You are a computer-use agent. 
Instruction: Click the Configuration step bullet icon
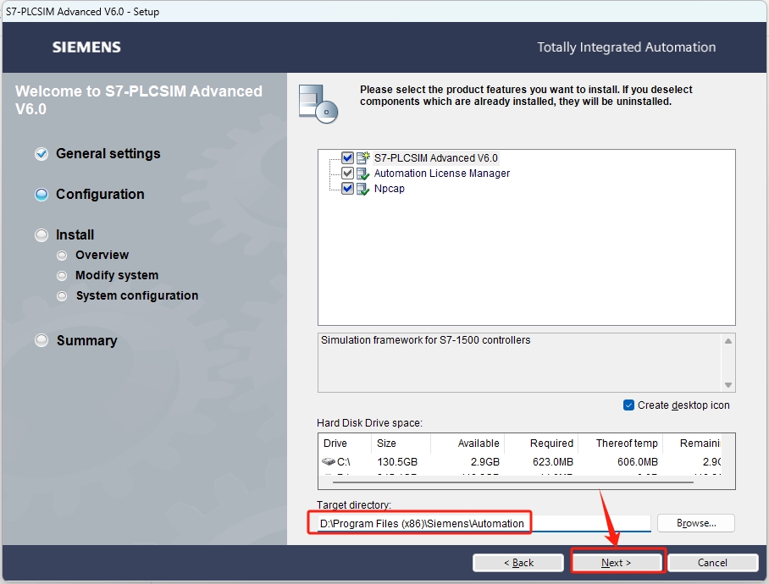click(x=41, y=195)
